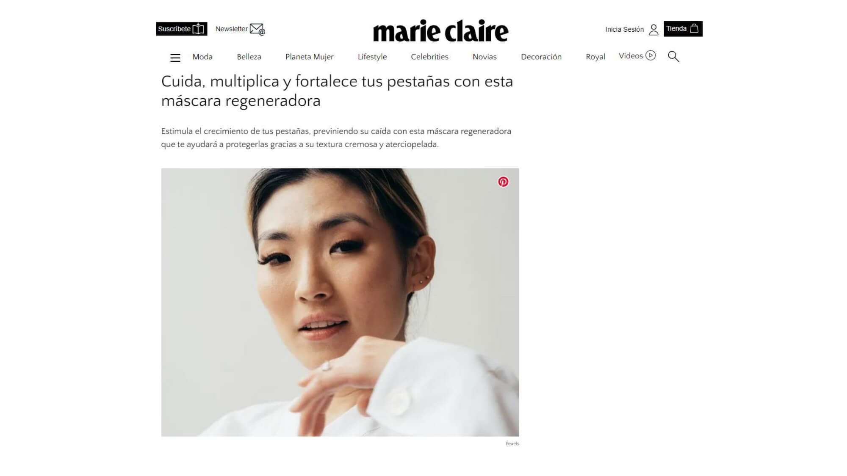Click the Newsletter envelope icon

[257, 29]
